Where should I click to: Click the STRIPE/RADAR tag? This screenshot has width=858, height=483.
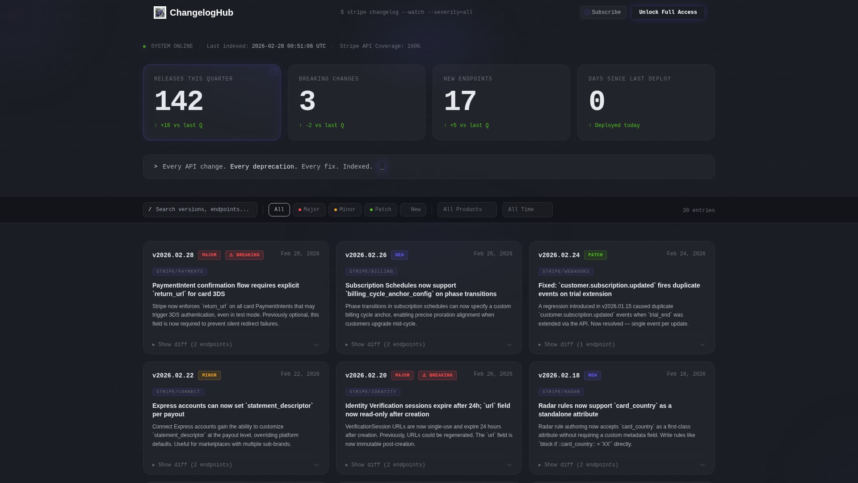[561, 392]
